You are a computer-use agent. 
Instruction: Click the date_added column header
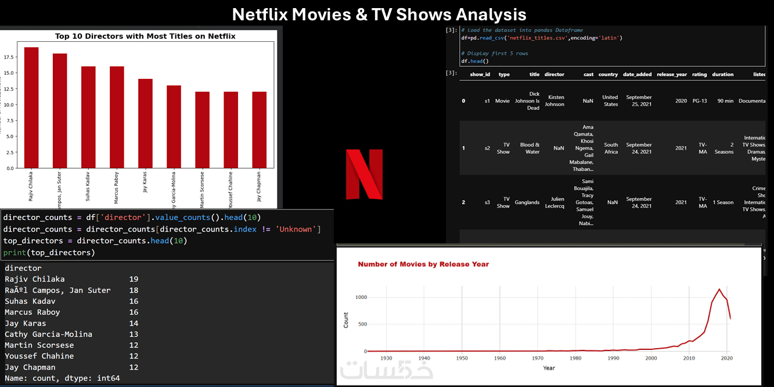[x=637, y=74]
